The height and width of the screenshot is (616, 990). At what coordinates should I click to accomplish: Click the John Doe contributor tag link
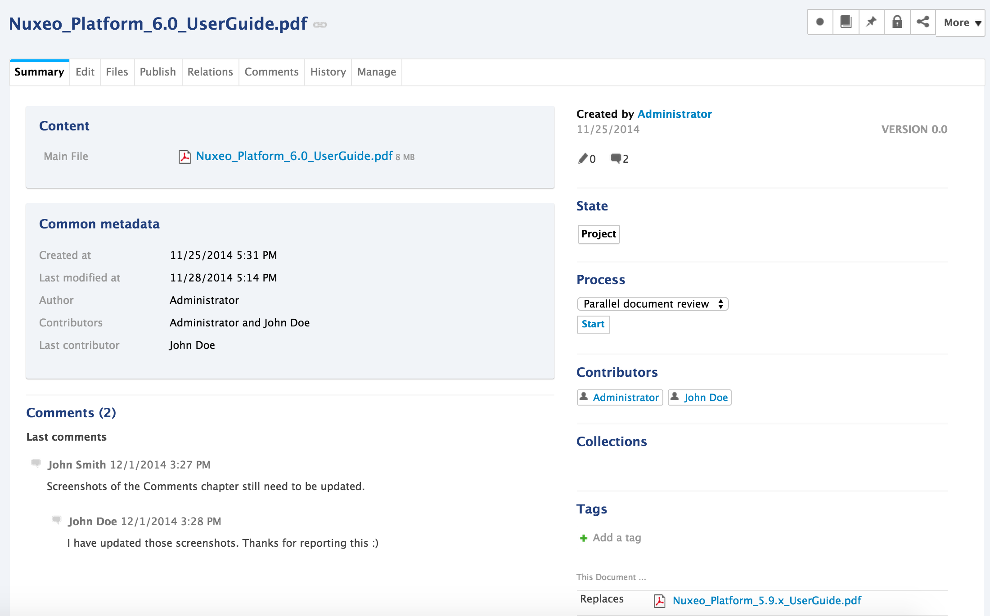pos(706,397)
